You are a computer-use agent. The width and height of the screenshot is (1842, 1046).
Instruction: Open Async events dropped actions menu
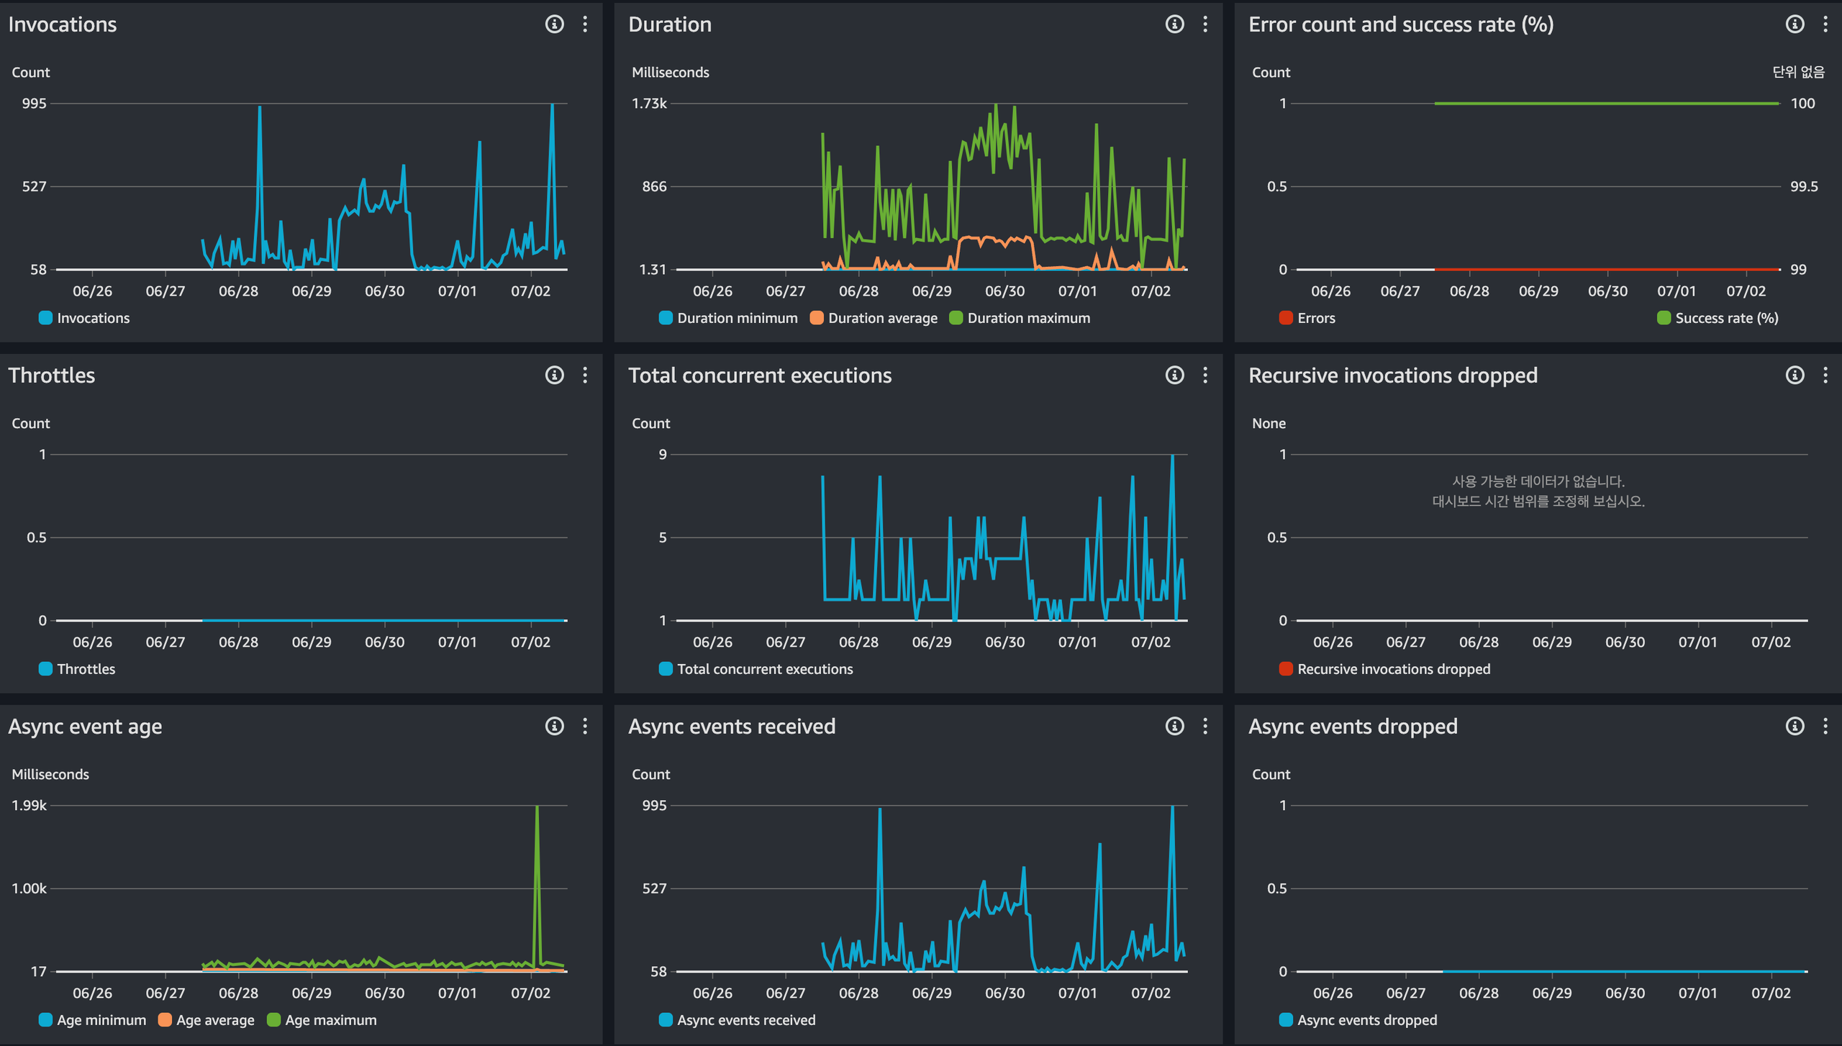1825,727
